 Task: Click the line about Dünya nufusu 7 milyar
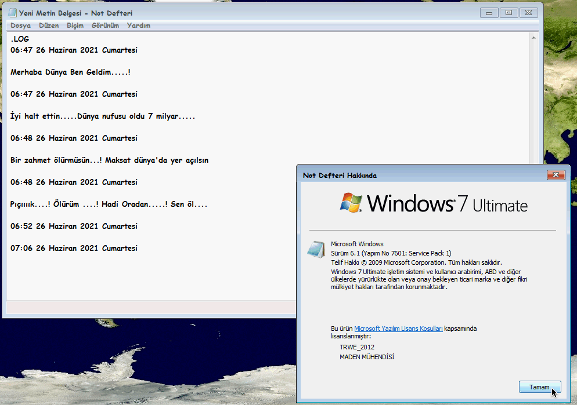[103, 116]
